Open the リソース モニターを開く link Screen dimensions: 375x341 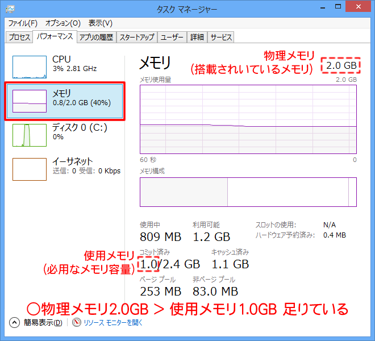pos(113,323)
